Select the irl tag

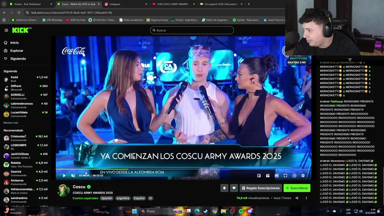[x=151, y=198]
